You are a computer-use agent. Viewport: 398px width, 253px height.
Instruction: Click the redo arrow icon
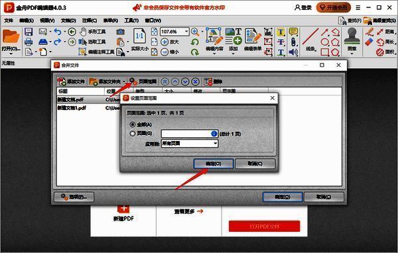point(58,42)
